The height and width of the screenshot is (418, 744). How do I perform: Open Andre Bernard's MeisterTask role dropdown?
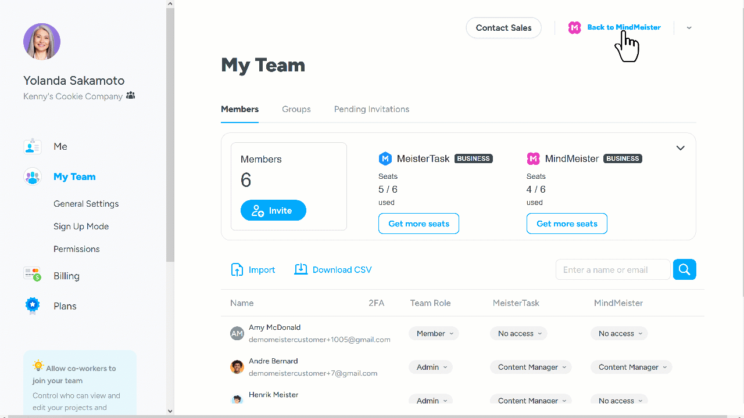click(531, 367)
